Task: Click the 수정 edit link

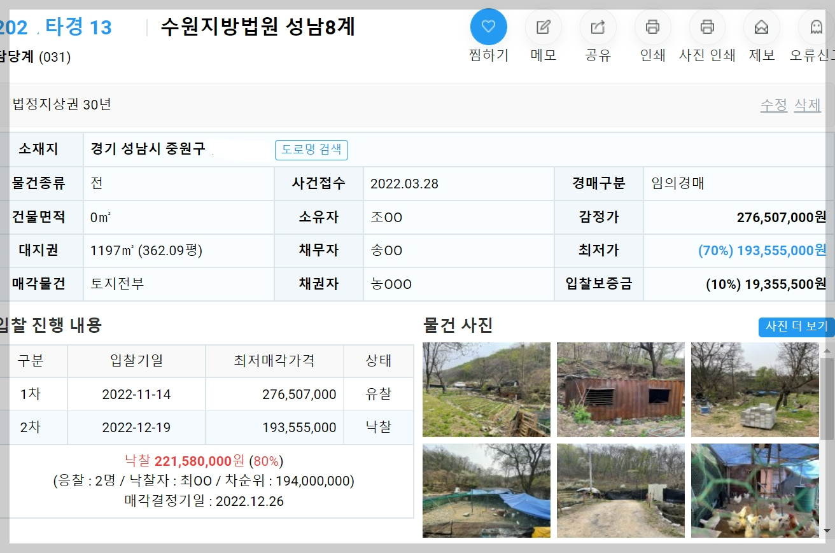Action: tap(773, 105)
